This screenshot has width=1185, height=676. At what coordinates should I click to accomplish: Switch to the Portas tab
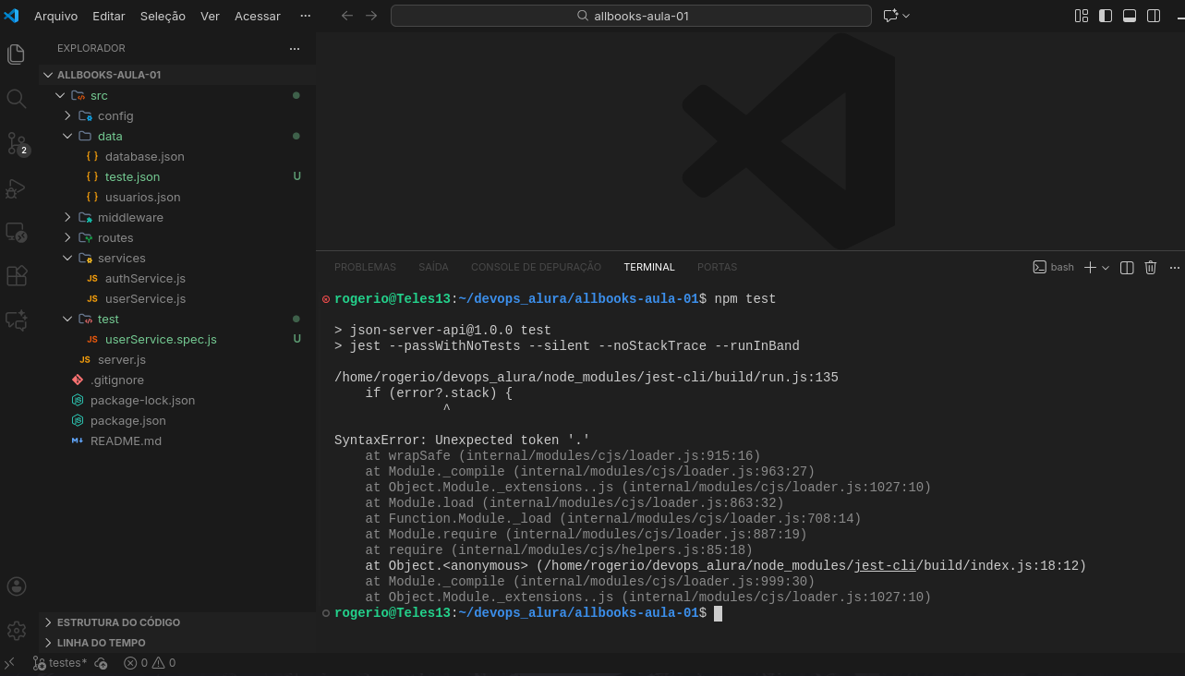(717, 267)
